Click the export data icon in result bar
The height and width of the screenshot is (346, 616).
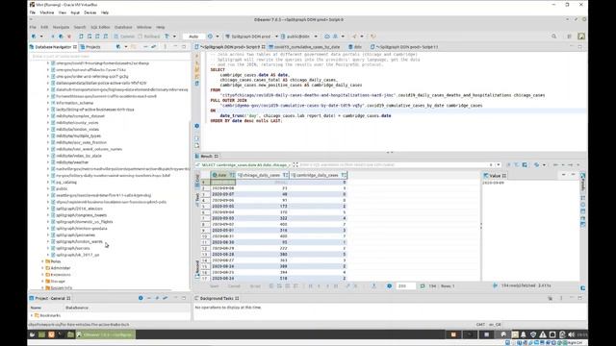pyautogui.click(x=373, y=286)
